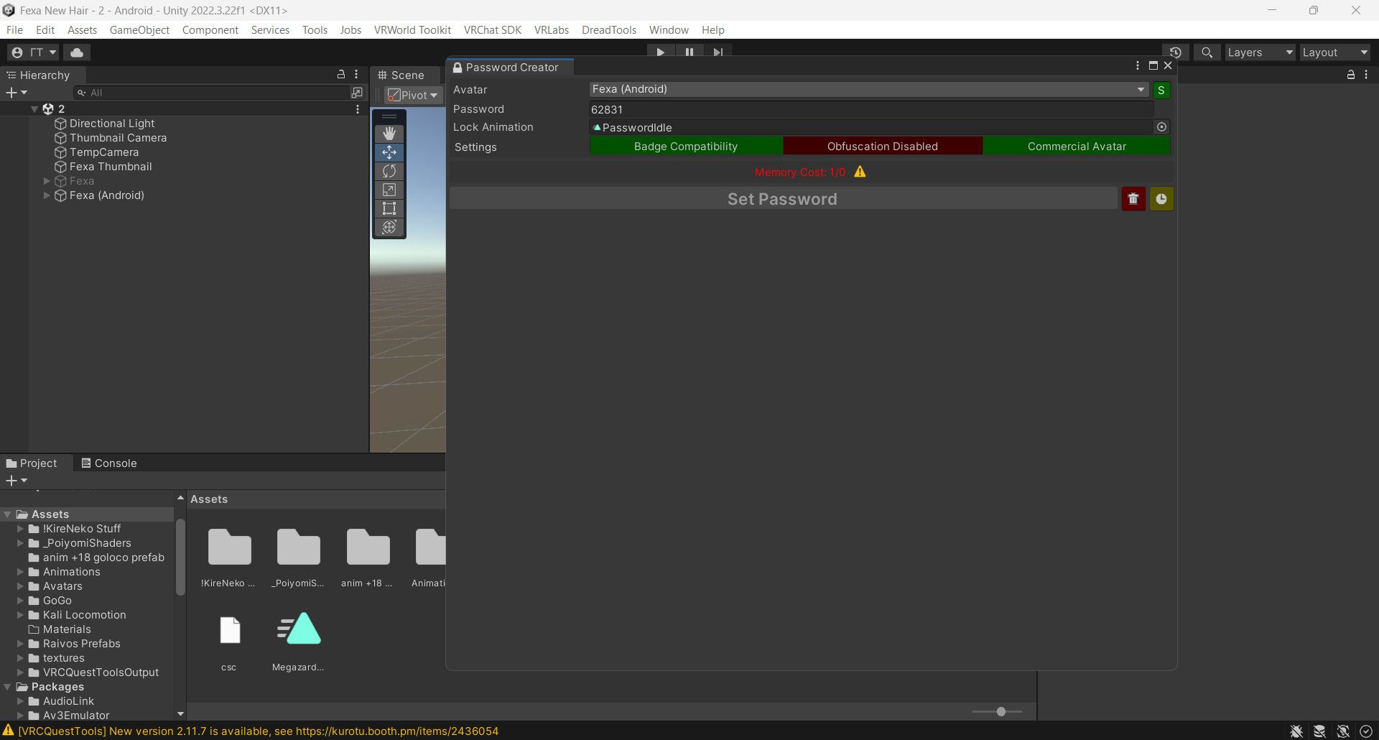Image resolution: width=1379 pixels, height=740 pixels.
Task: Select Directional Light in Hierarchy
Action: tap(112, 124)
